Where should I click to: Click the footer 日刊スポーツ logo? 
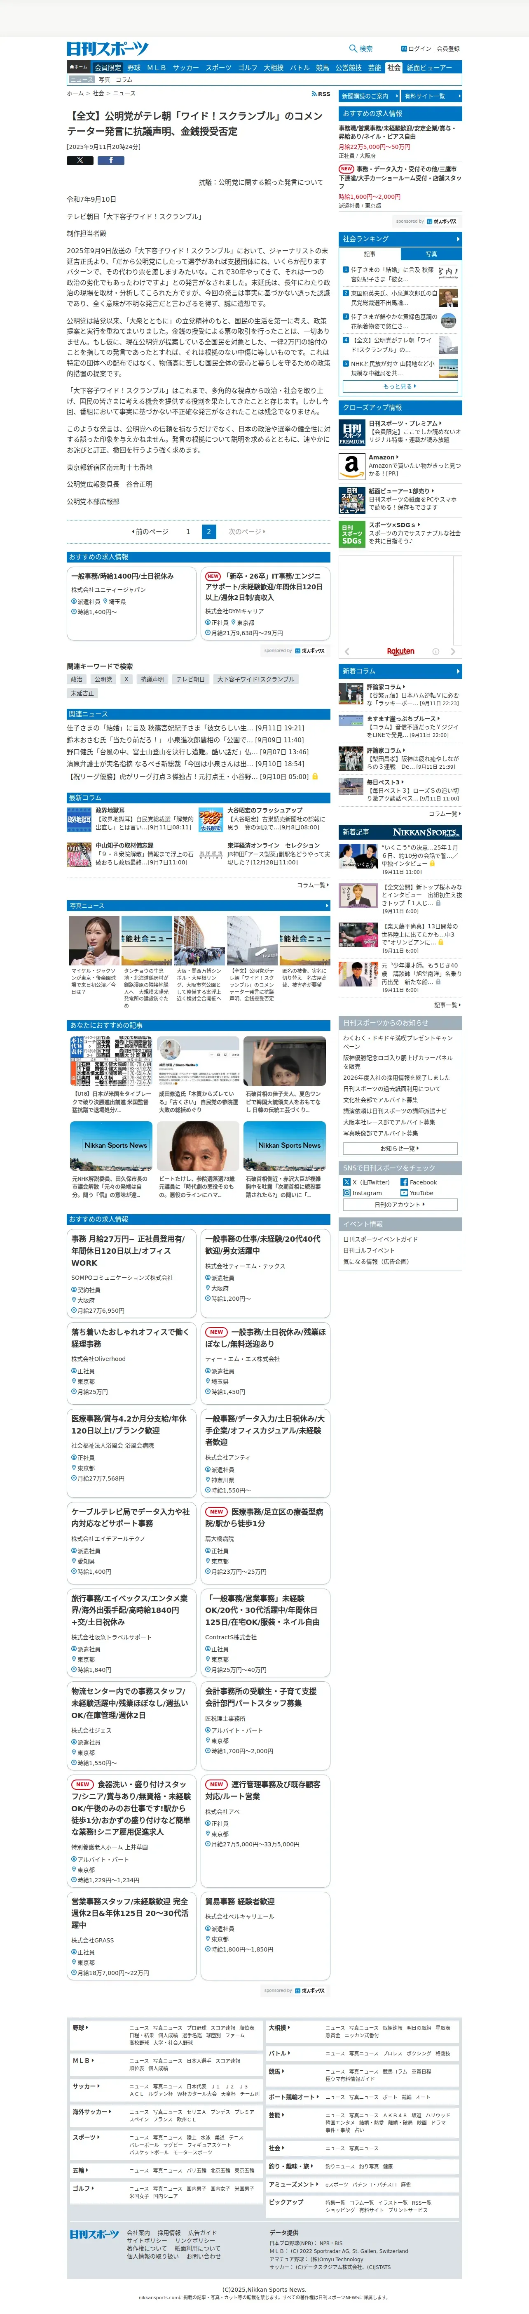click(94, 2234)
